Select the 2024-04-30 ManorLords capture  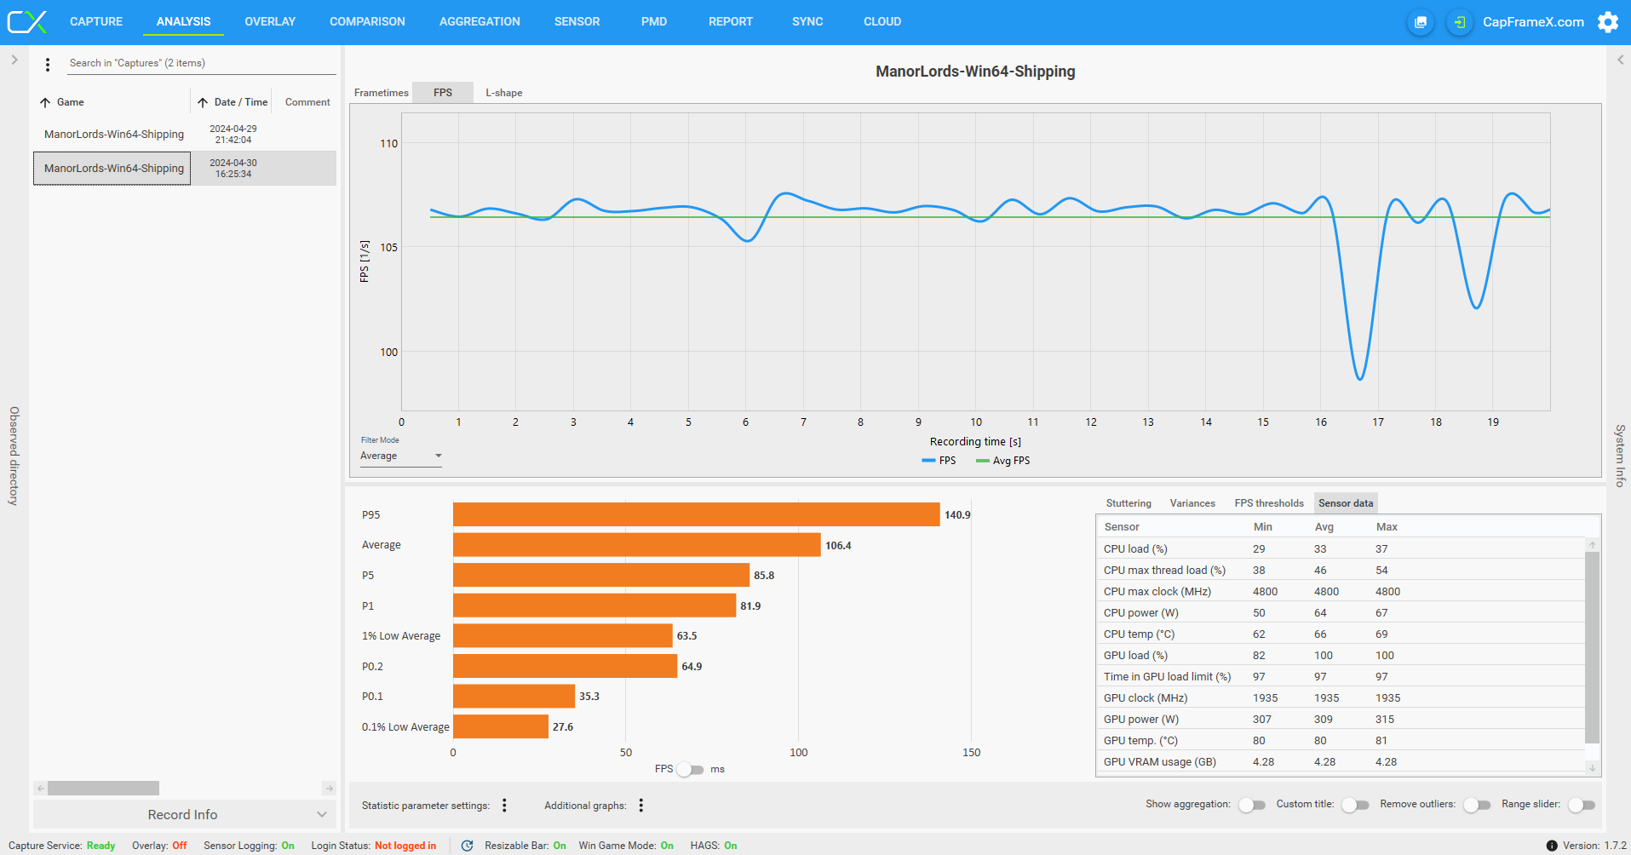[185, 169]
